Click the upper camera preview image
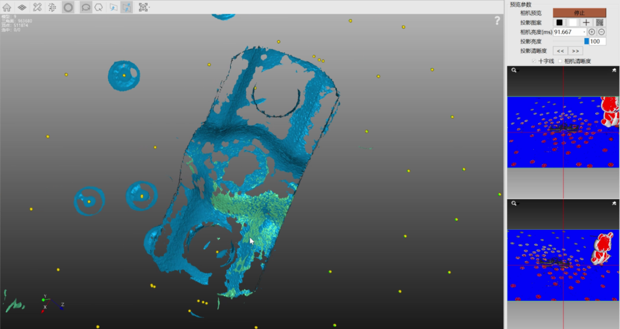The height and width of the screenshot is (329, 620). (x=563, y=132)
